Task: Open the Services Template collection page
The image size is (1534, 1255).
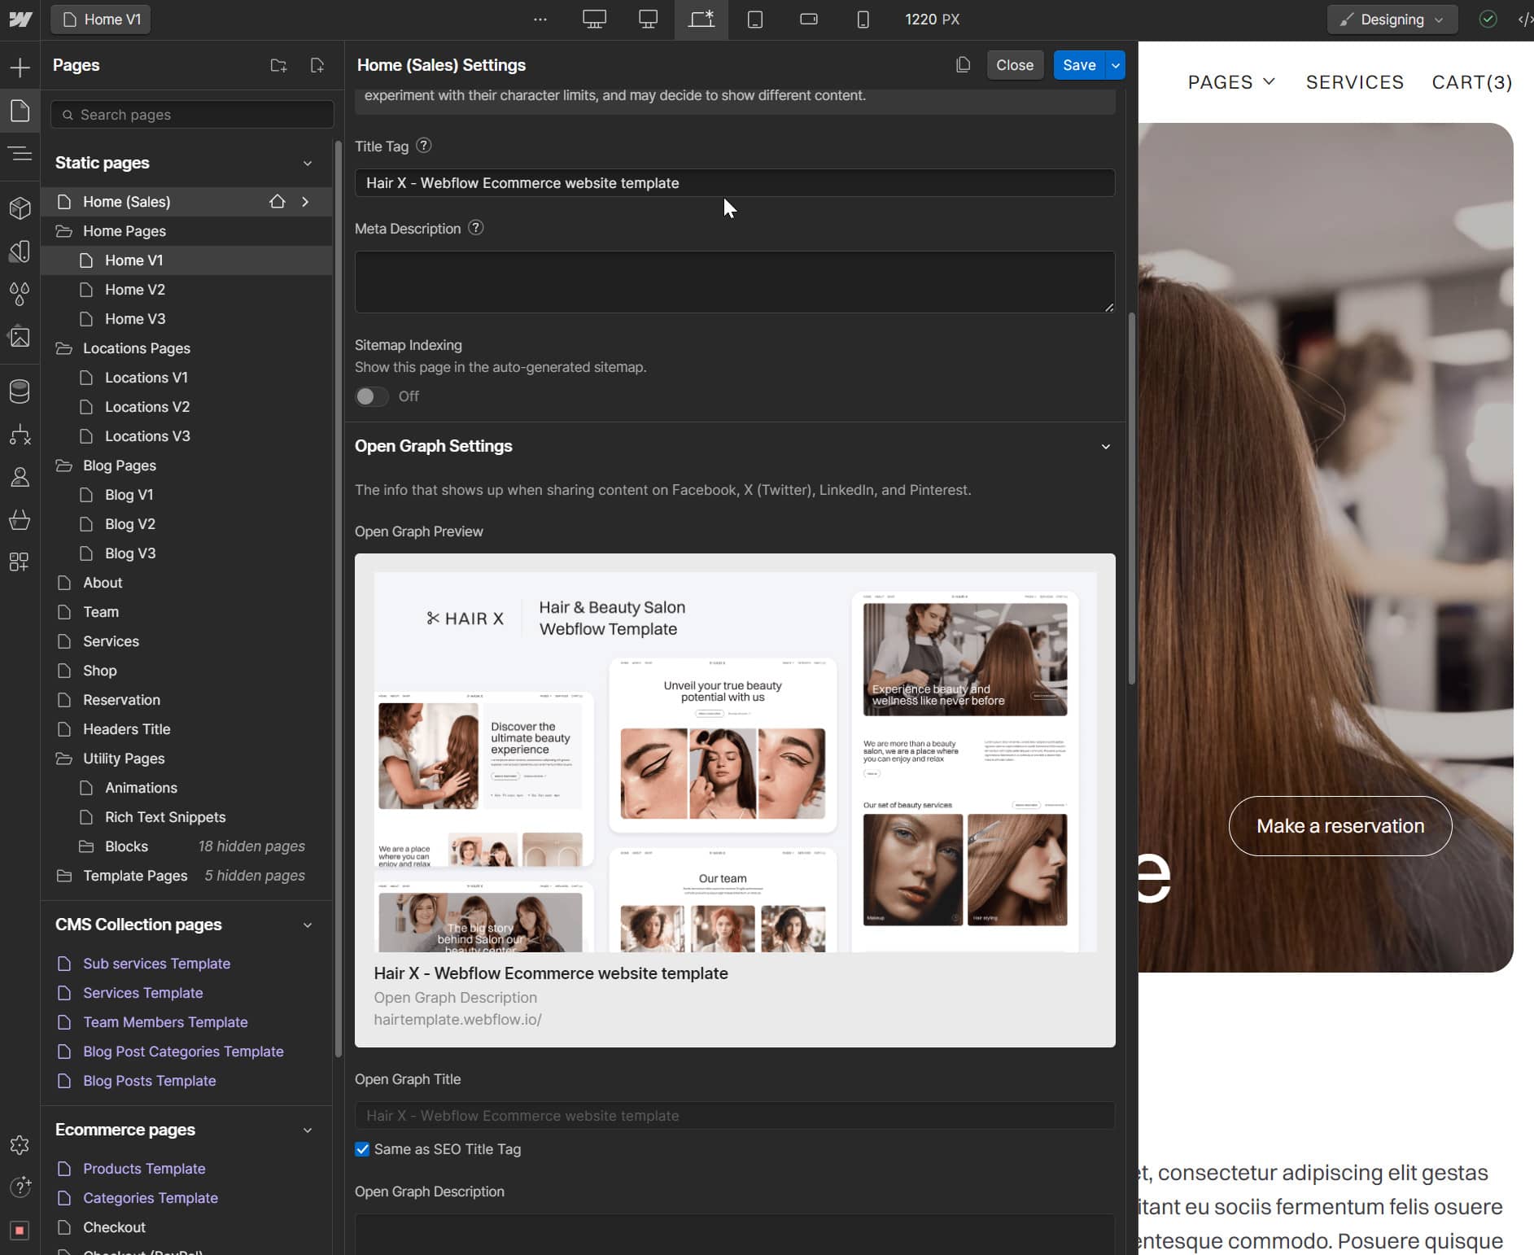Action: 143,993
